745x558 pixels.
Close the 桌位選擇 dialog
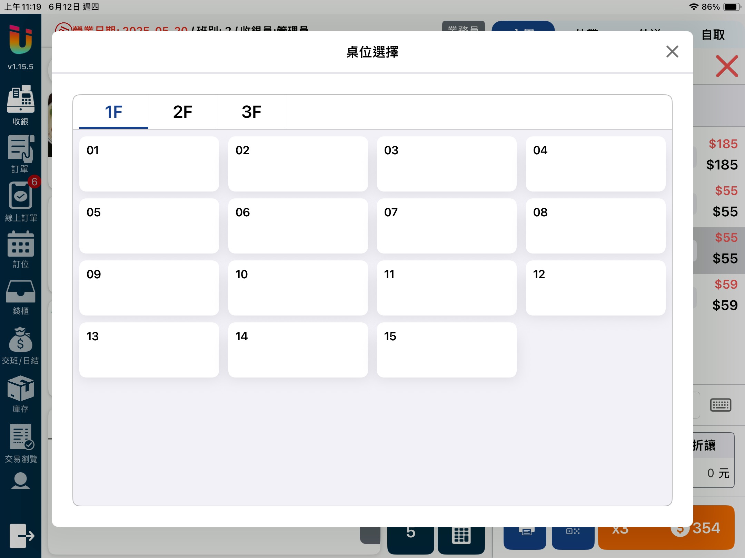coord(672,52)
